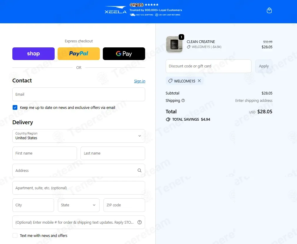The width and height of the screenshot is (297, 244).
Task: Click the address search magnifier icon
Action: point(140,170)
